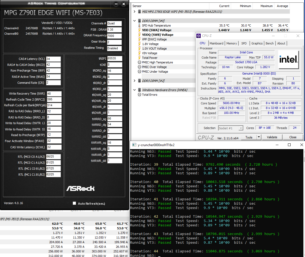305x257 pixels.
Task: Click the Total Power lightning icon
Action: (x=139, y=58)
